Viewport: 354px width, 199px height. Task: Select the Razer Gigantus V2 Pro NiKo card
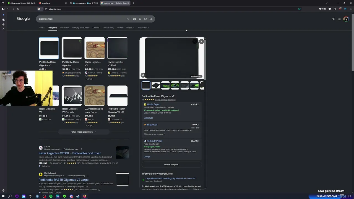click(x=72, y=105)
